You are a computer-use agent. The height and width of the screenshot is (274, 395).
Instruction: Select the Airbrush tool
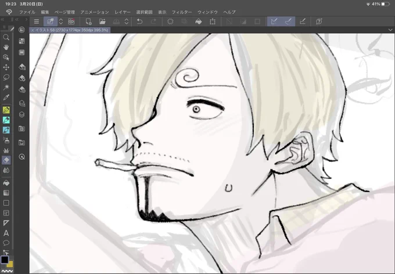point(6,140)
